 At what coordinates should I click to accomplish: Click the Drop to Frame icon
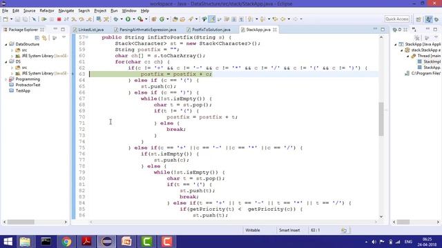pyautogui.click(x=99, y=19)
